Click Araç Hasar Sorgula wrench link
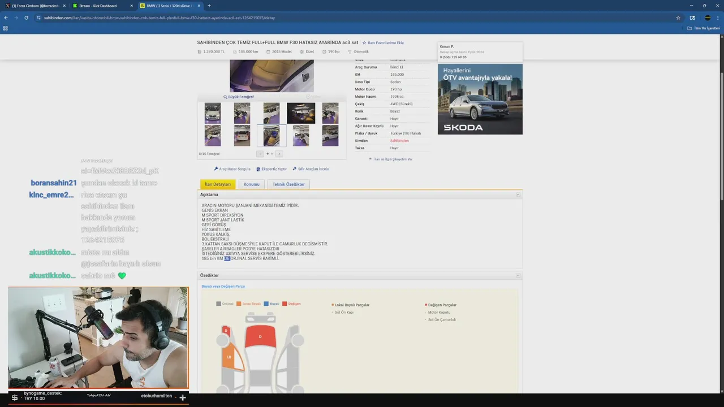This screenshot has width=724, height=407. (232, 169)
